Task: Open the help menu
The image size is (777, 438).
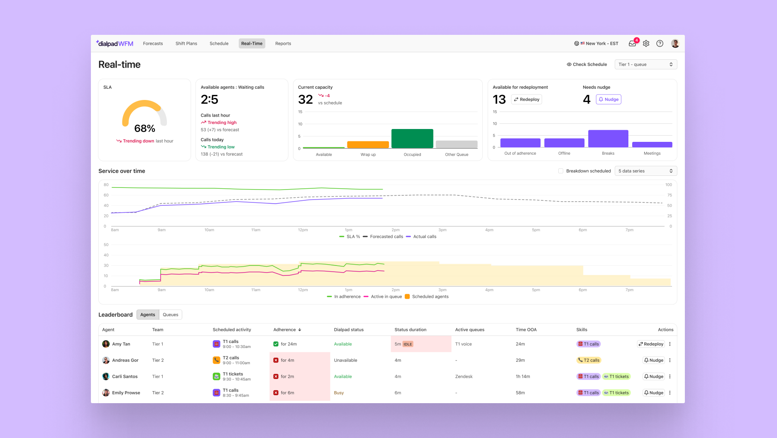Action: [660, 43]
